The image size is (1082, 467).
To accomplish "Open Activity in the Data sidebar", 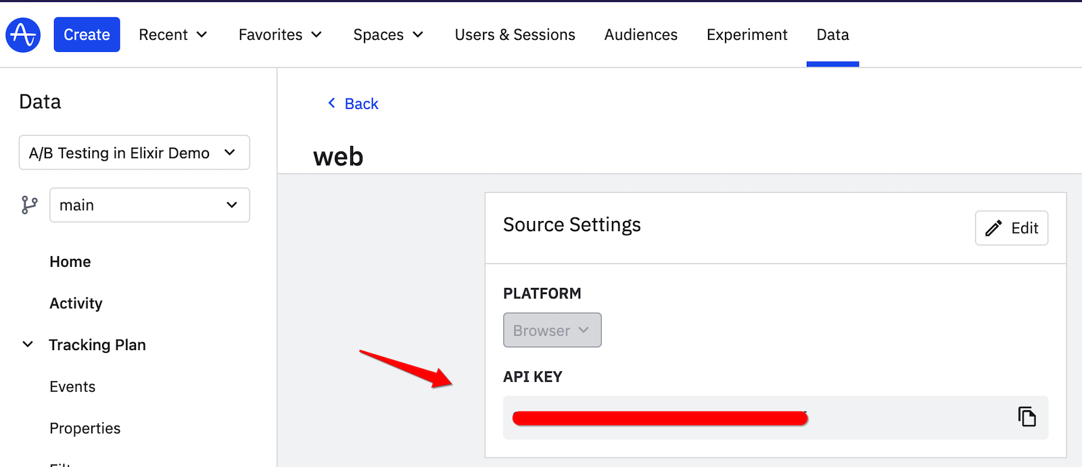I will click(76, 303).
